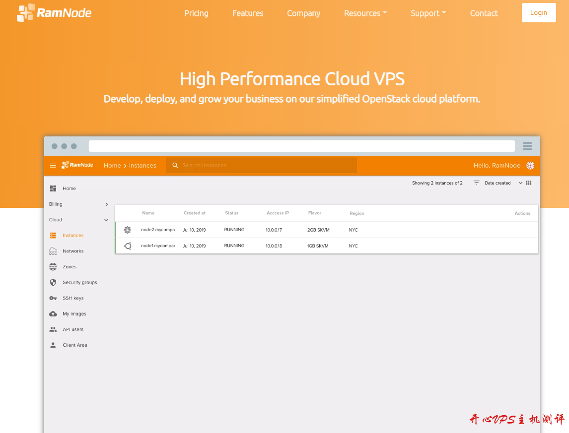Click the My images upload icon
Viewport: 569px width, 433px height.
[53, 314]
